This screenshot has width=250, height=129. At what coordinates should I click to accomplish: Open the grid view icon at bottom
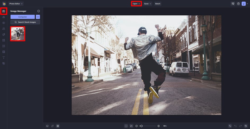click(x=58, y=126)
